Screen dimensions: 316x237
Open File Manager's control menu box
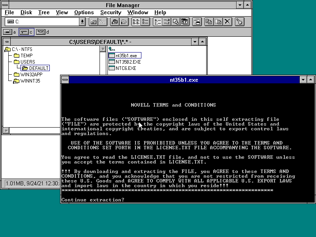point(5,5)
